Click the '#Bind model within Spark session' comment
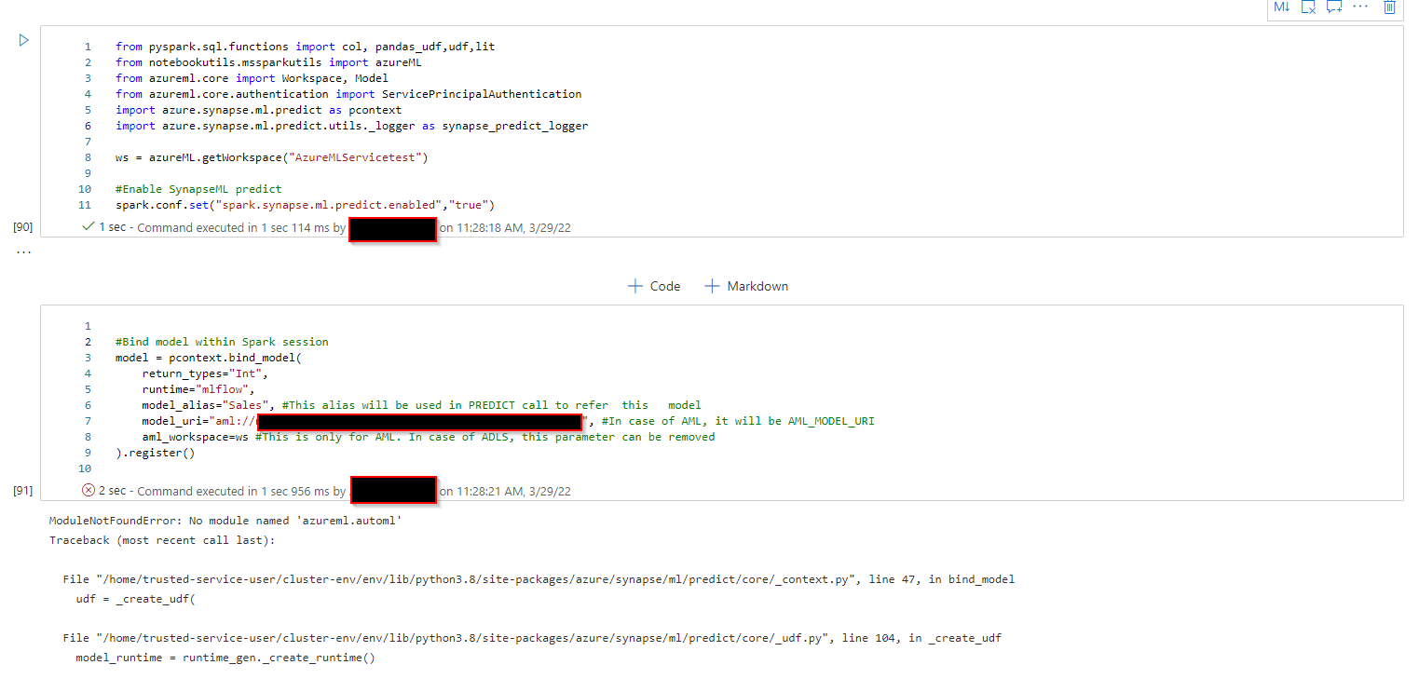The image size is (1419, 692). click(x=222, y=342)
